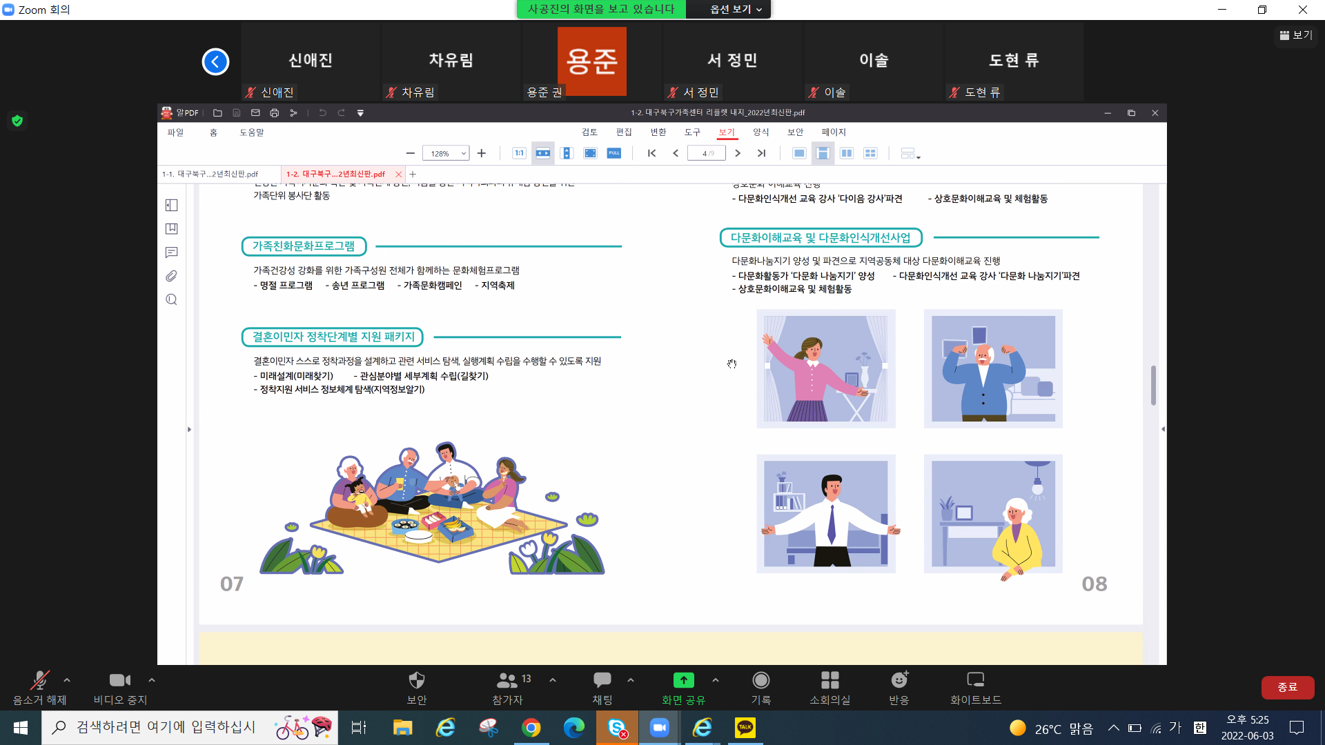1325x745 pixels.
Task: Click the blue previous participants arrow
Action: (215, 62)
